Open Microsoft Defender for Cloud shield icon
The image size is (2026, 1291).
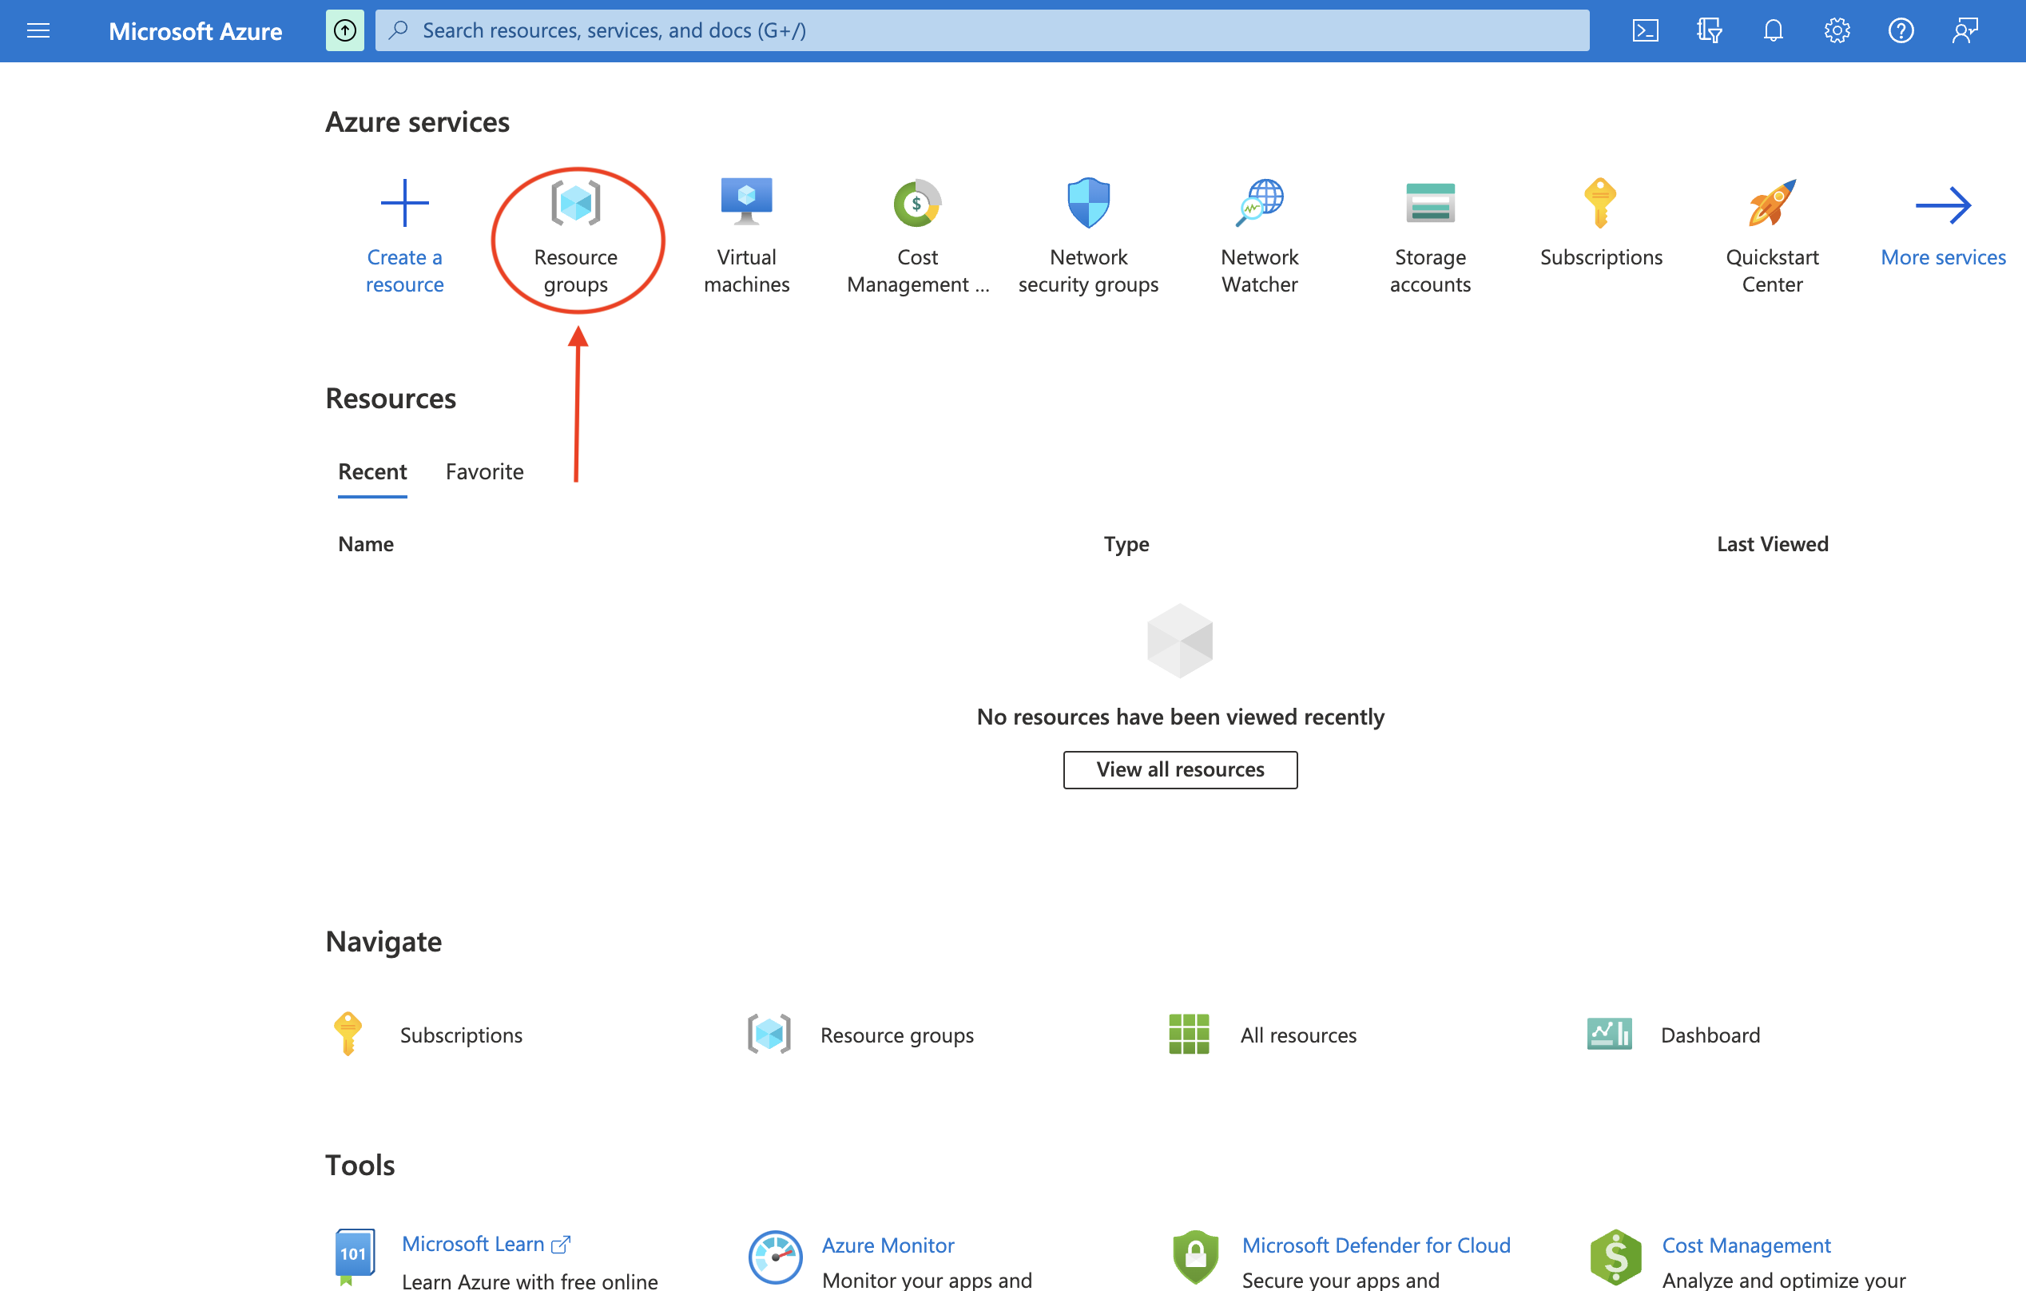pos(1197,1257)
